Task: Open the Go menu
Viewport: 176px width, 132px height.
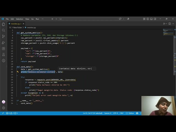Action: pyautogui.click(x=32, y=19)
